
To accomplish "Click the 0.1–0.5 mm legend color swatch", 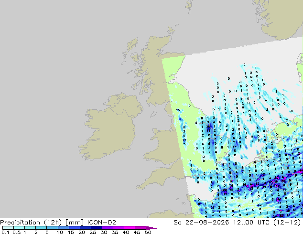I will [x=8, y=228].
